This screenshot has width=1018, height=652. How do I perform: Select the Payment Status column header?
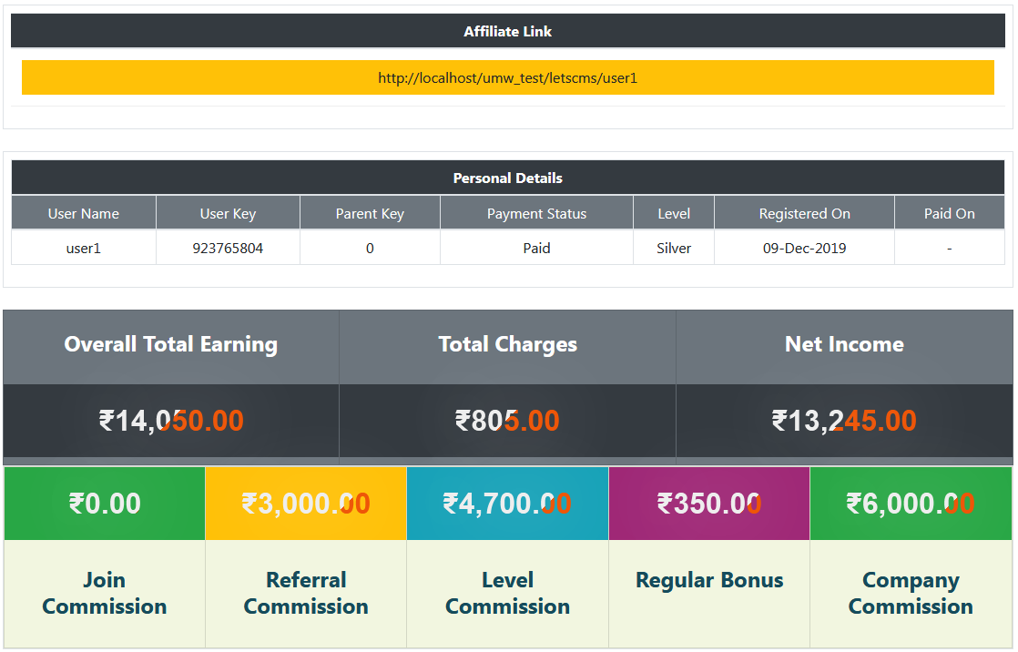click(x=536, y=214)
